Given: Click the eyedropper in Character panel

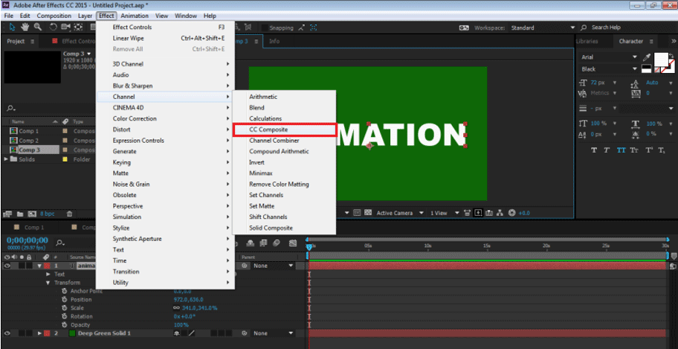Looking at the screenshot, I should (648, 57).
